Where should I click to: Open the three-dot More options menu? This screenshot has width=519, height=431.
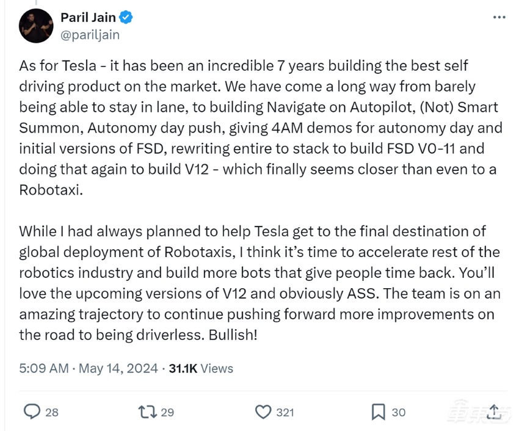pyautogui.click(x=498, y=18)
